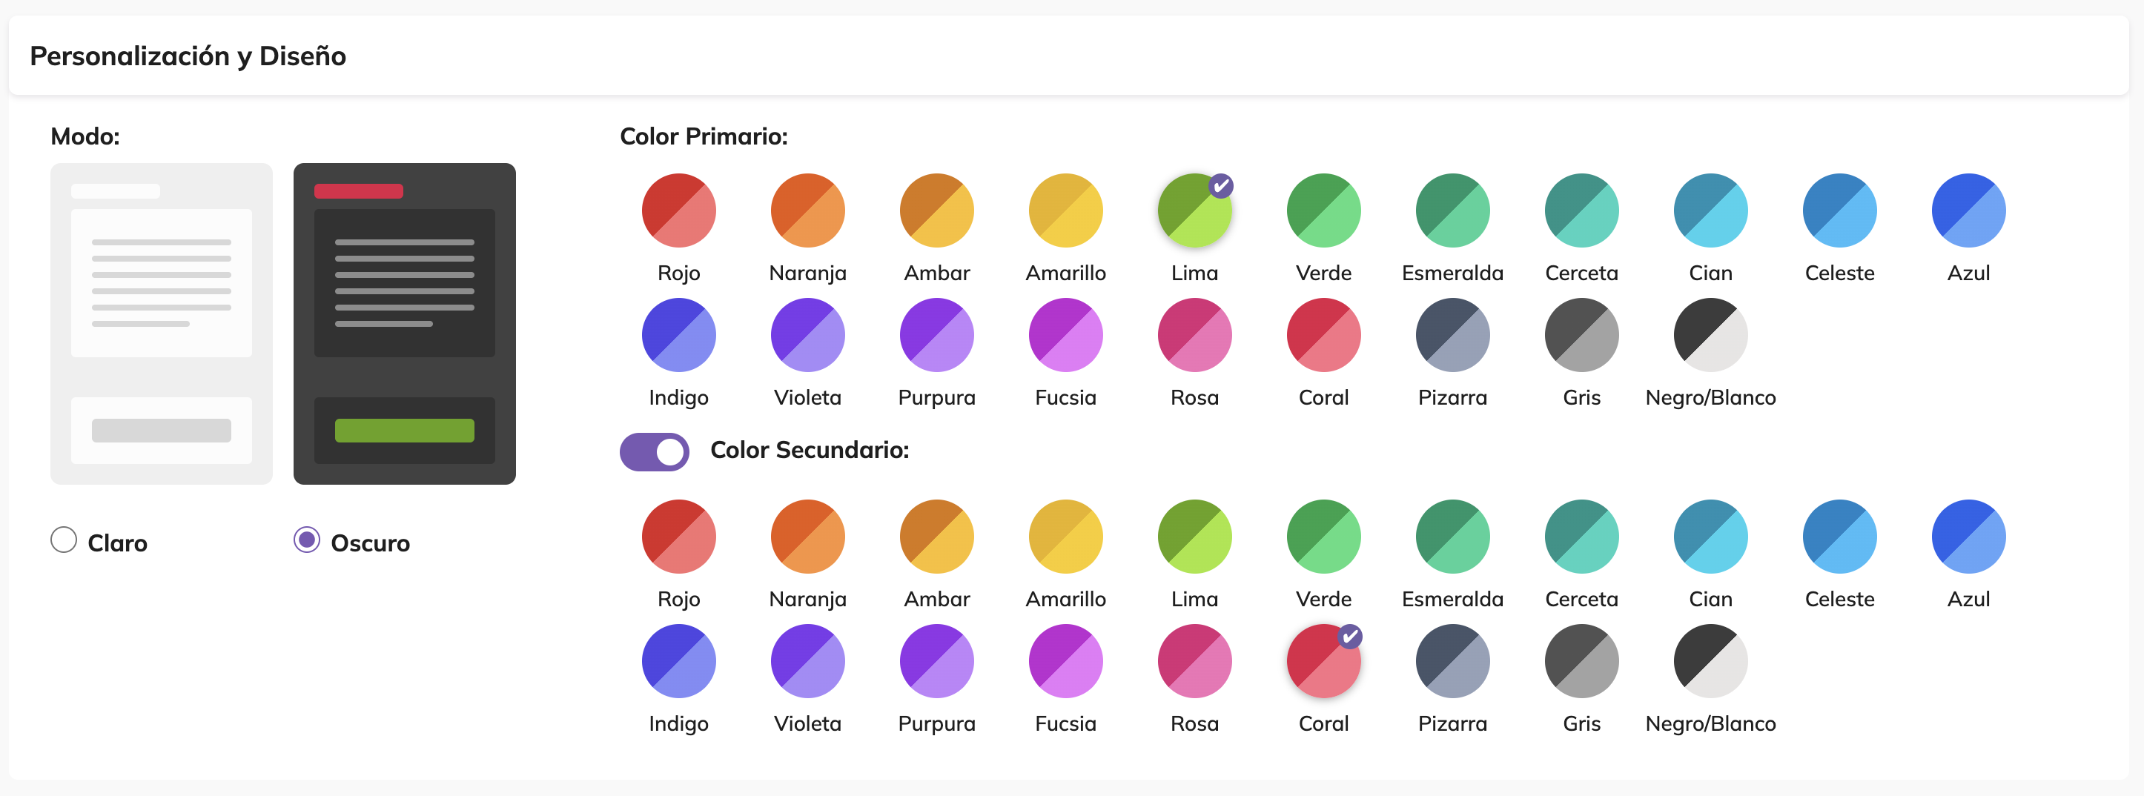Pick the Cian primary color swatch
This screenshot has width=2144, height=796.
[x=1710, y=210]
